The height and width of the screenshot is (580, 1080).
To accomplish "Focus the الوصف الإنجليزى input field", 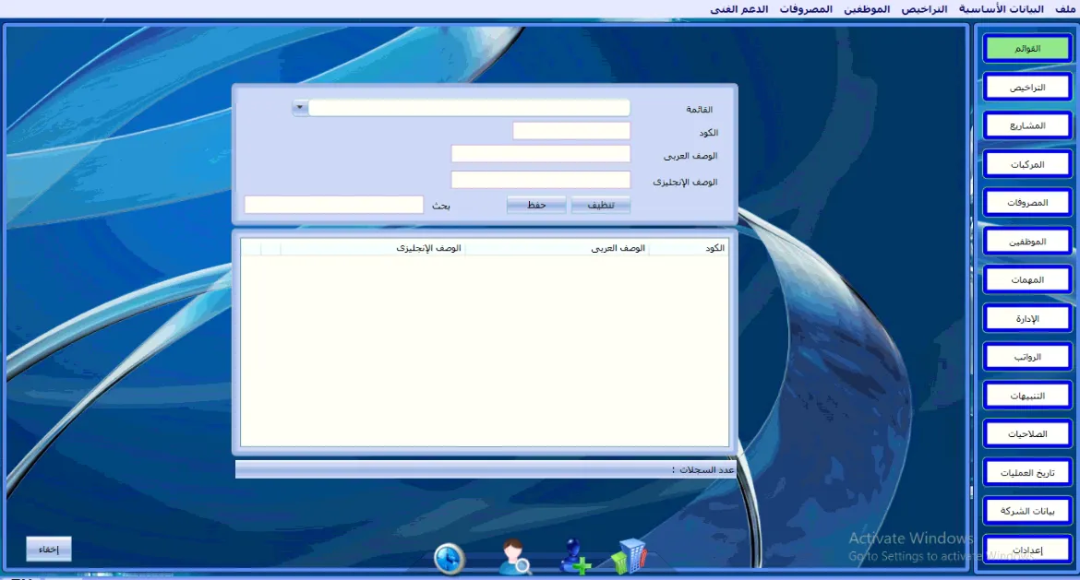I will [540, 180].
